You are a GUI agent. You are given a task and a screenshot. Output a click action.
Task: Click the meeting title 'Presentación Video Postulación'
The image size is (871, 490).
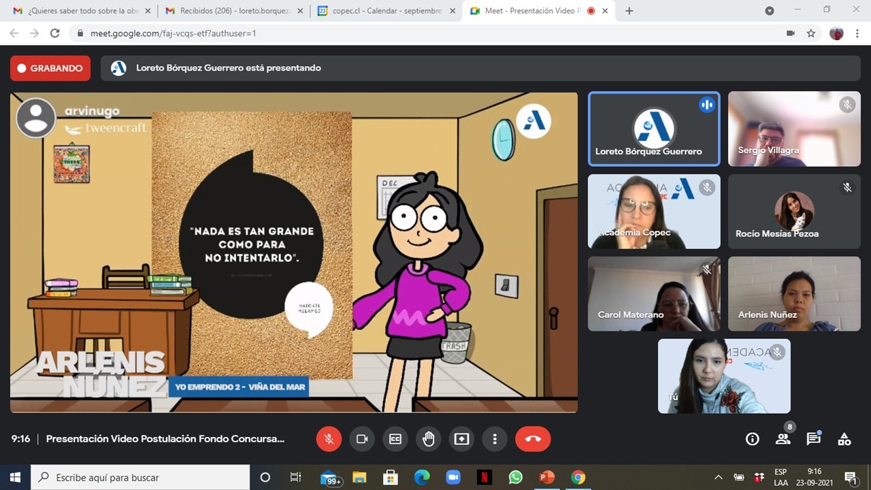click(165, 439)
